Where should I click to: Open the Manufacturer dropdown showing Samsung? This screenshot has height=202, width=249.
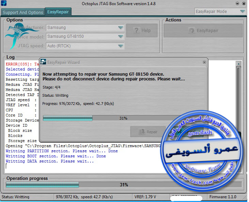(x=85, y=28)
